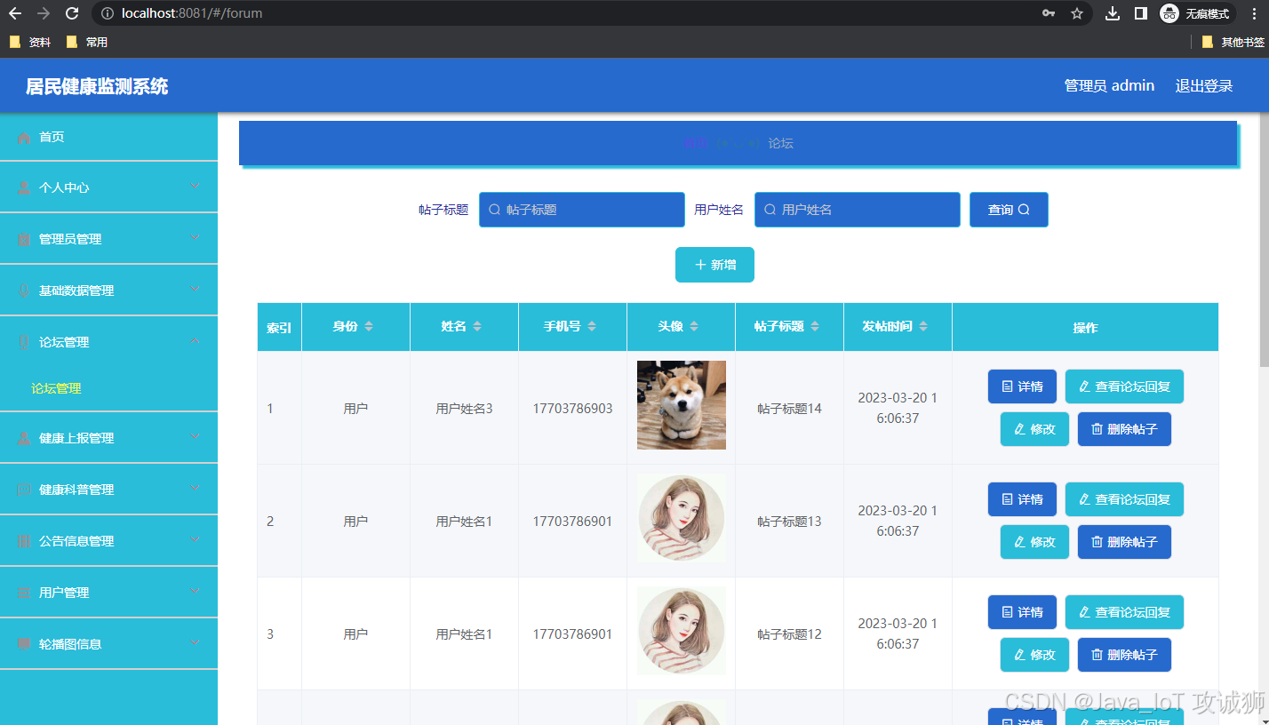Toggle the browser side panel icon
Image resolution: width=1269 pixels, height=725 pixels.
click(1141, 13)
